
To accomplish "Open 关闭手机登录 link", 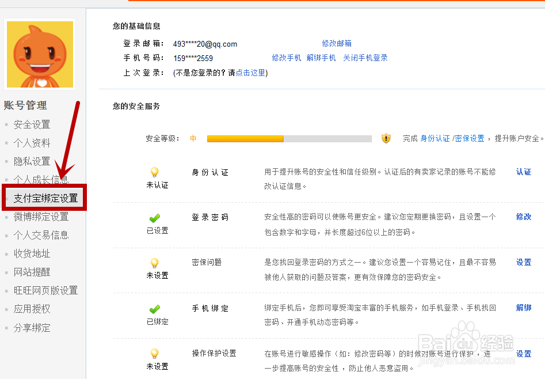I will coord(365,58).
